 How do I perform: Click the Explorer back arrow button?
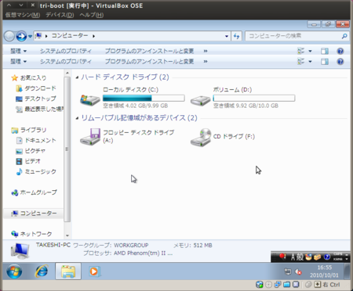[x=9, y=36]
